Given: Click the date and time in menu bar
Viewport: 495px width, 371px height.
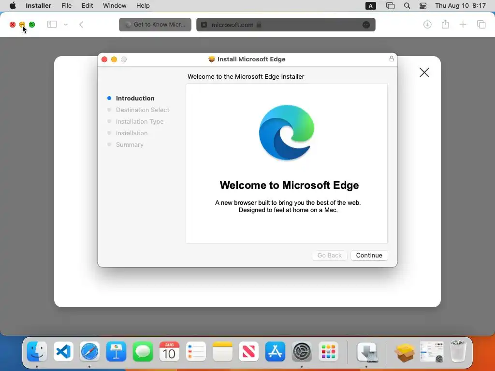Looking at the screenshot, I should click(x=460, y=6).
